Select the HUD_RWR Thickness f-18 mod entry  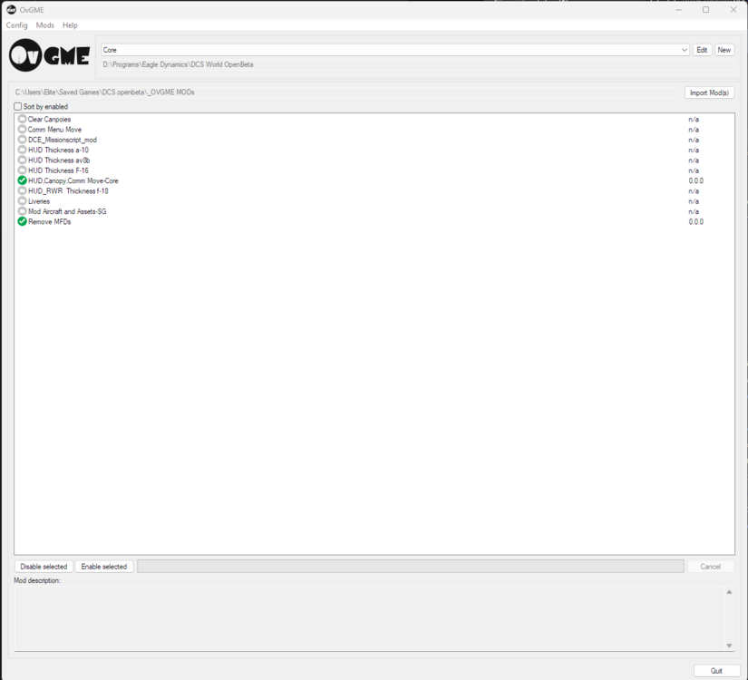(x=66, y=190)
